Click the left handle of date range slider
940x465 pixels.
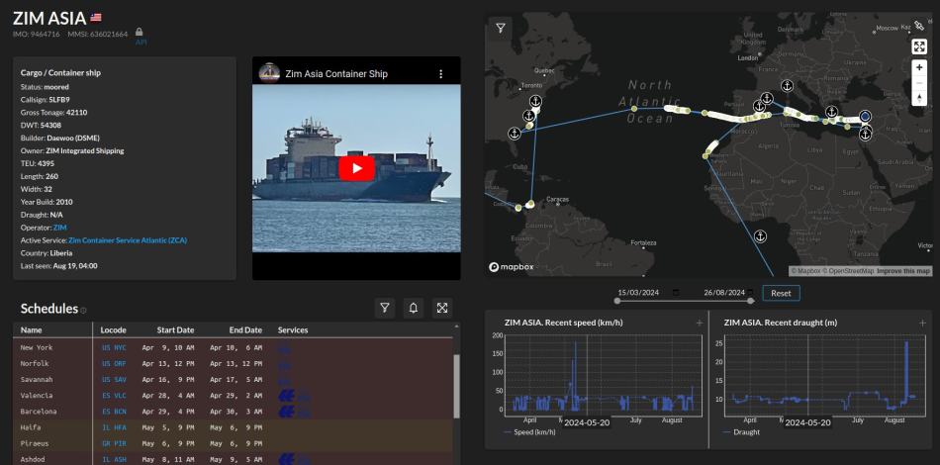(x=617, y=301)
